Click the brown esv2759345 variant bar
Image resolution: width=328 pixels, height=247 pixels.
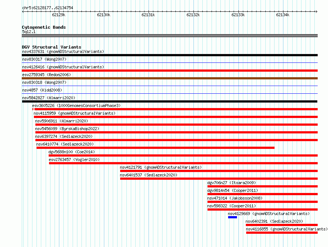170,78
